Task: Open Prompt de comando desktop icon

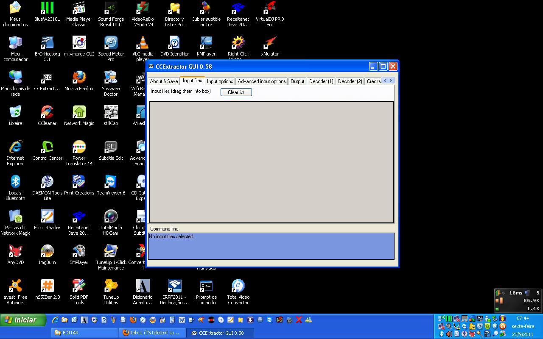Action: [206, 292]
